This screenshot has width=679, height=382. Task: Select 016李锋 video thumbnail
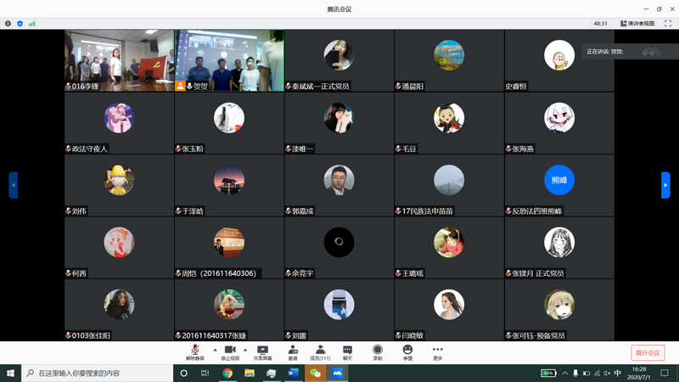pos(119,60)
